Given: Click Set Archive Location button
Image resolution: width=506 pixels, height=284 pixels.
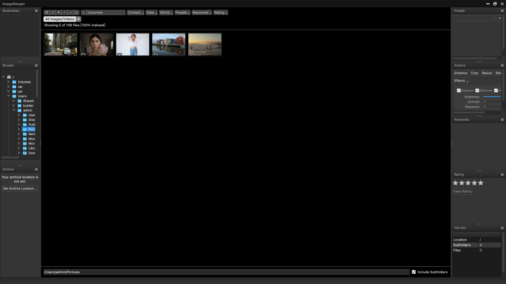Looking at the screenshot, I should 20,188.
